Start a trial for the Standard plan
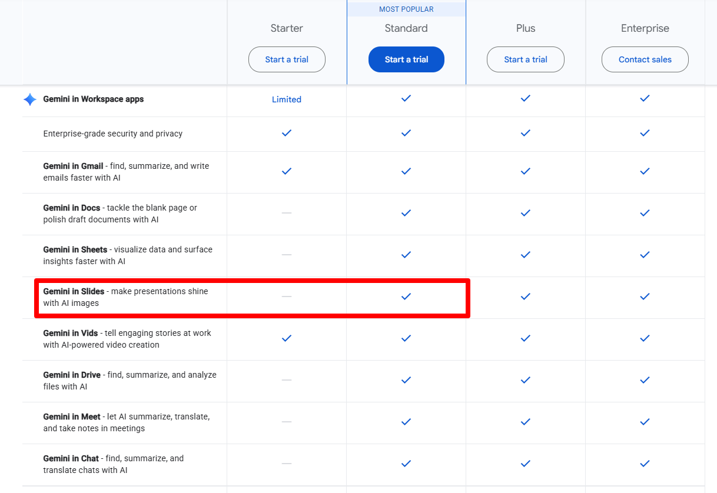The width and height of the screenshot is (717, 493). [406, 59]
